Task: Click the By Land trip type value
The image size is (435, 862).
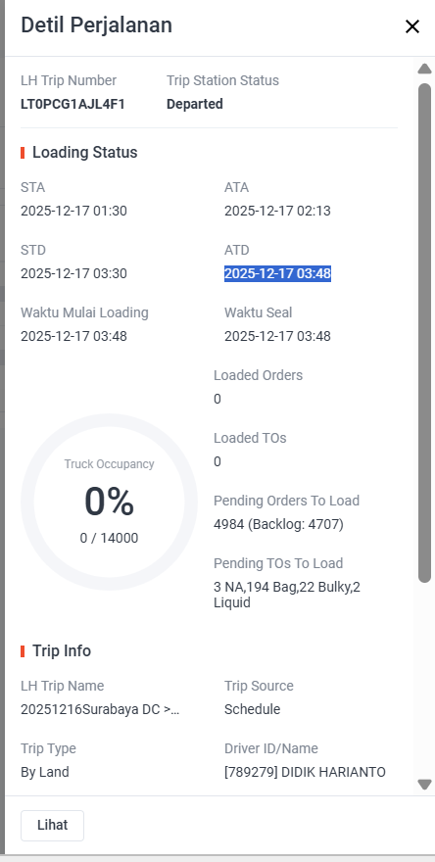Action: coord(45,772)
